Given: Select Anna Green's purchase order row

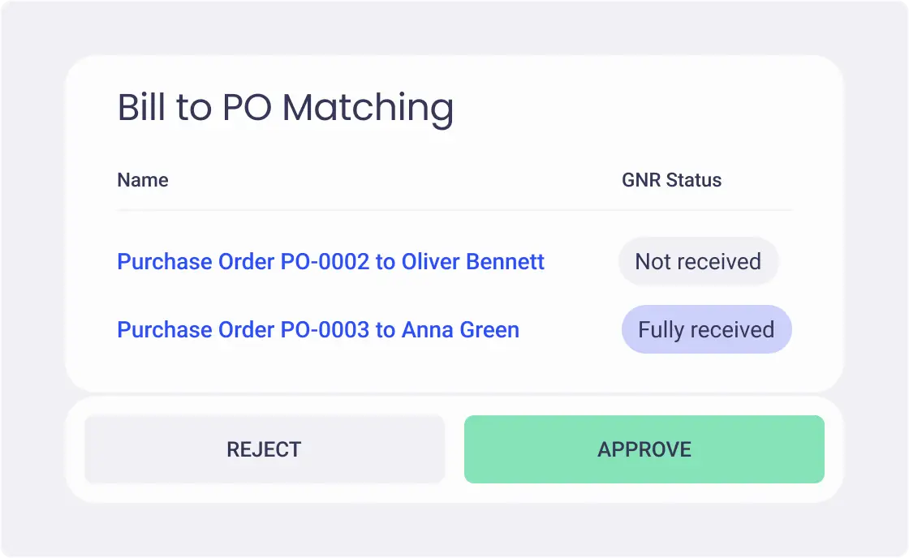Looking at the screenshot, I should pyautogui.click(x=454, y=329).
